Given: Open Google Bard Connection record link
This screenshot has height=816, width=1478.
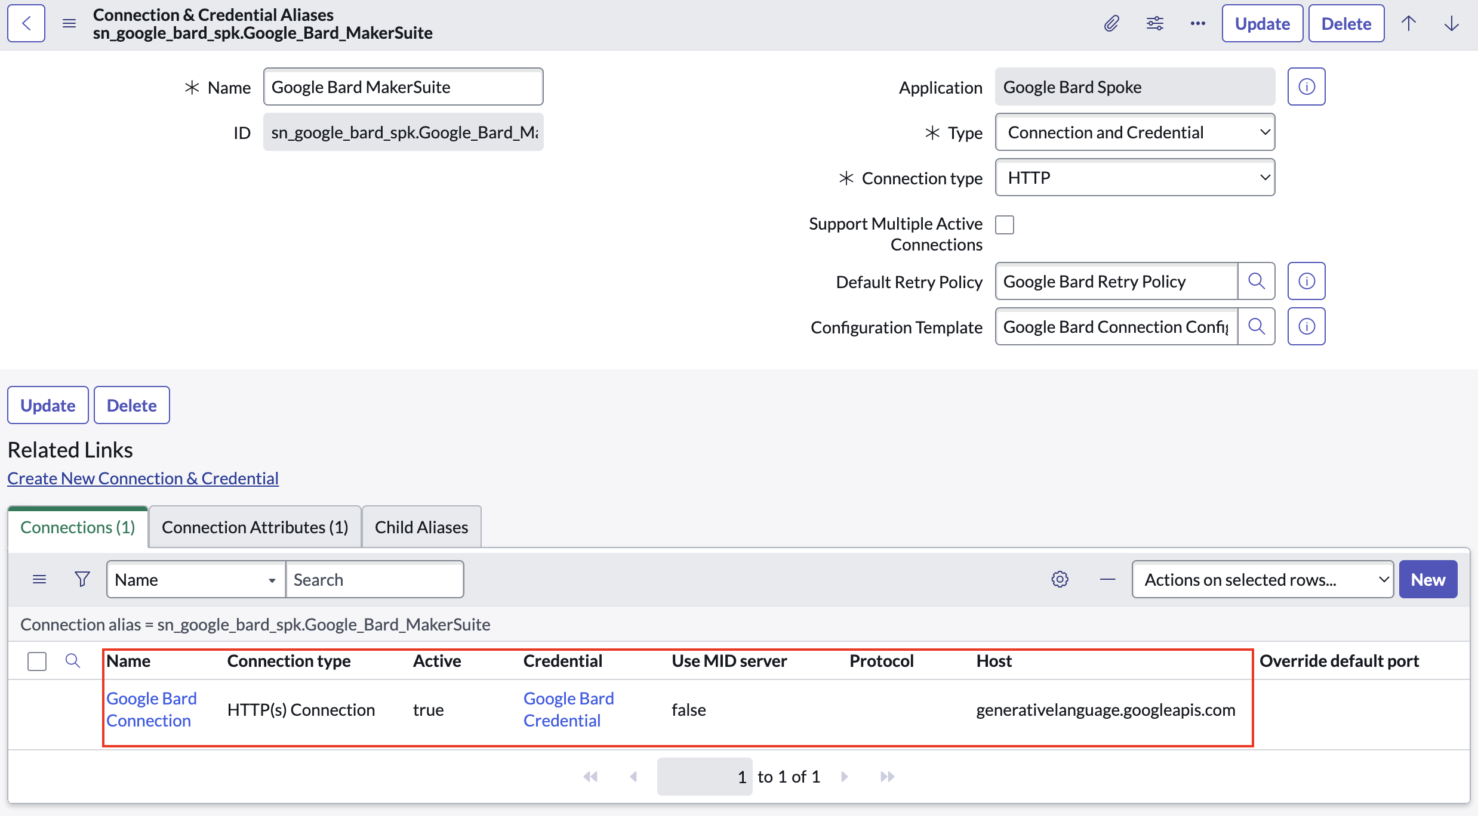Looking at the screenshot, I should 152,710.
